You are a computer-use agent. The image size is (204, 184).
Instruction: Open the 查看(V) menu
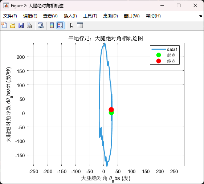coord(50,16)
